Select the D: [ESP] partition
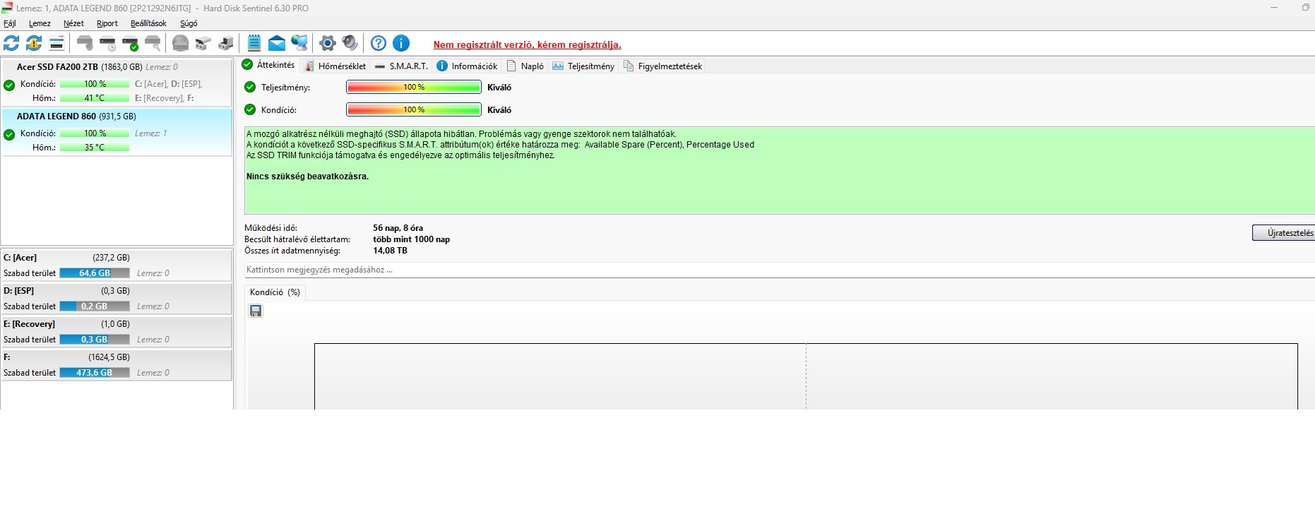The height and width of the screenshot is (514, 1315). click(117, 299)
